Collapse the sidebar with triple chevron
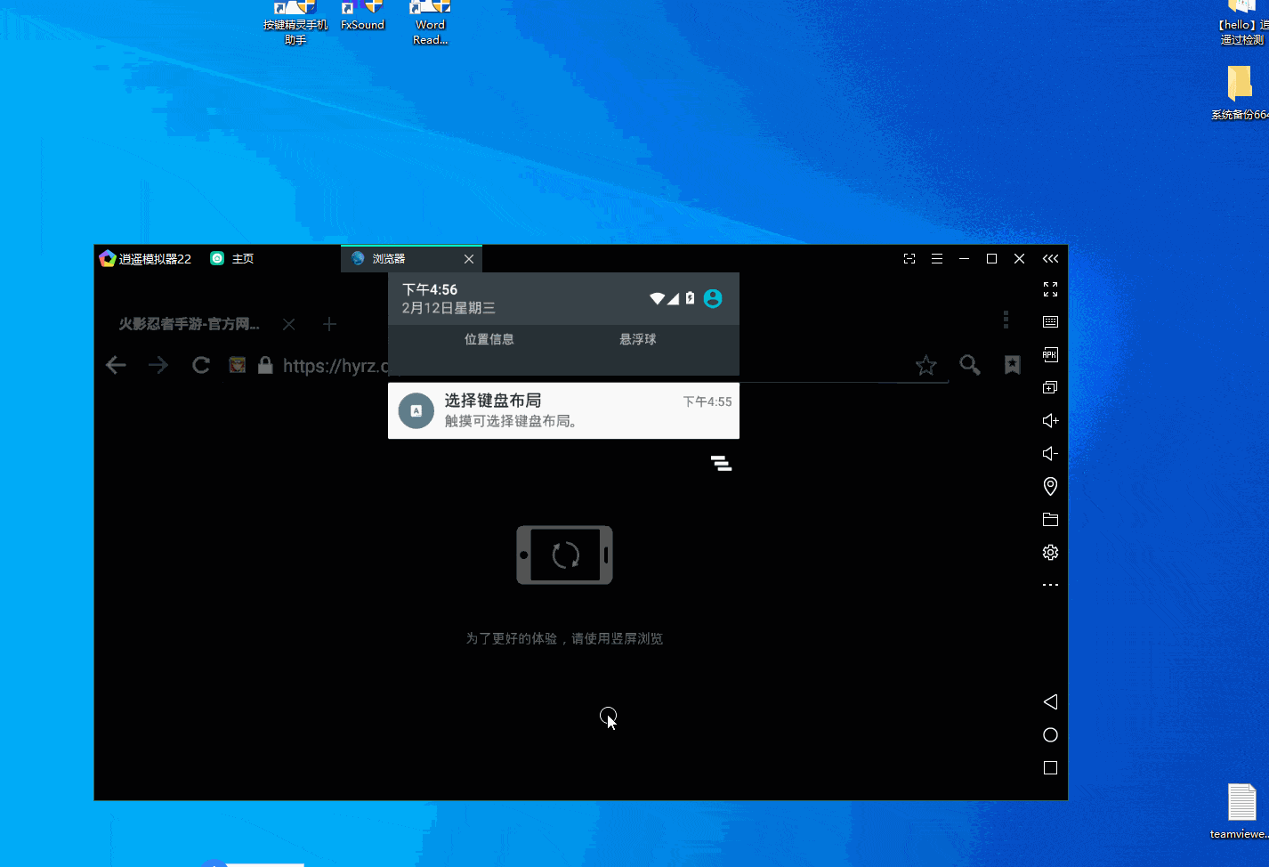 click(x=1050, y=258)
